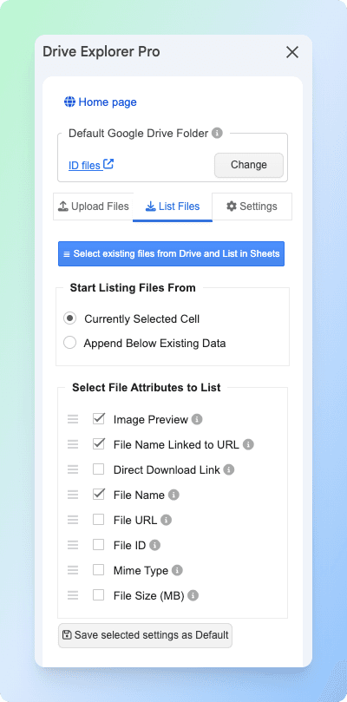Enable the File Size (MB) checkbox
Image resolution: width=347 pixels, height=702 pixels.
(x=99, y=595)
